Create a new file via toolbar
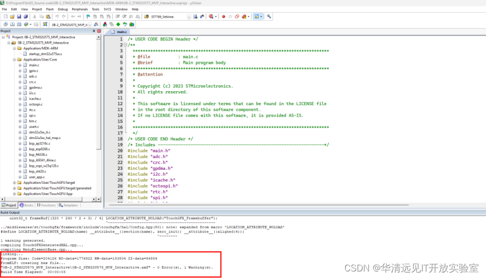486x278 pixels. (6, 17)
